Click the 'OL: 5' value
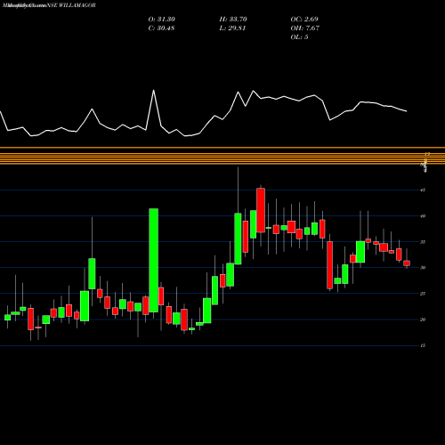445x445 pixels. click(x=299, y=37)
